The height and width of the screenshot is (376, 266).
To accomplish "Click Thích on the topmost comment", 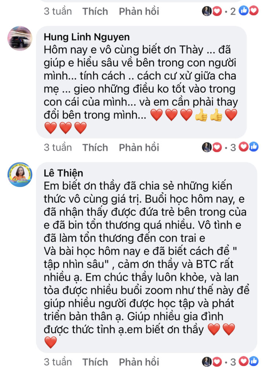I will [95, 11].
